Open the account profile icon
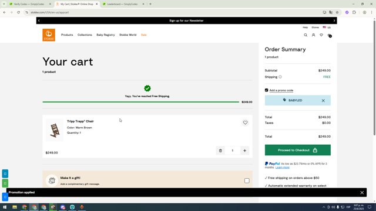The height and width of the screenshot is (211, 376). pos(313,35)
